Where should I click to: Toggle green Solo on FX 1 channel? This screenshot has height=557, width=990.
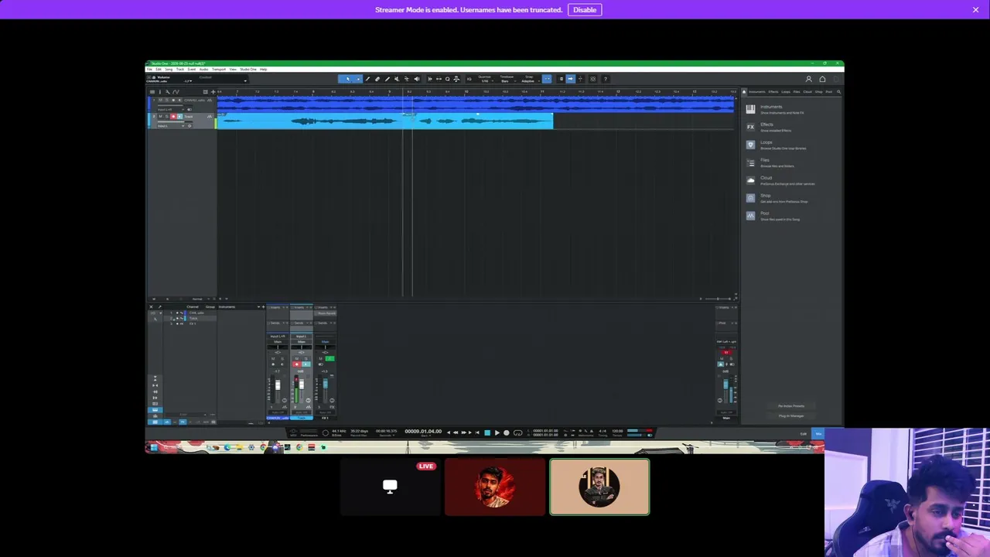pyautogui.click(x=329, y=358)
